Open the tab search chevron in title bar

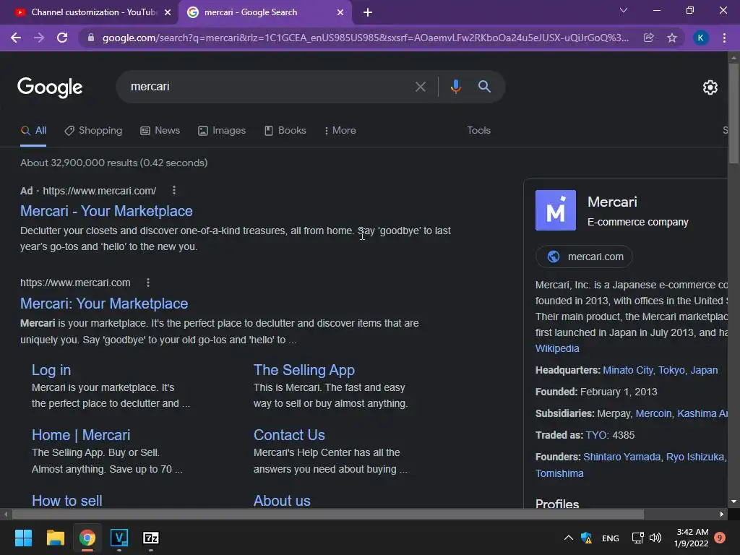tap(624, 10)
